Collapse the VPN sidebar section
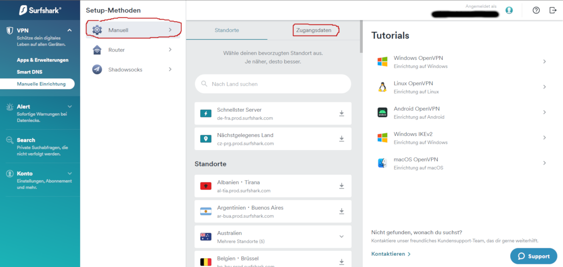The image size is (563, 267). point(69,30)
